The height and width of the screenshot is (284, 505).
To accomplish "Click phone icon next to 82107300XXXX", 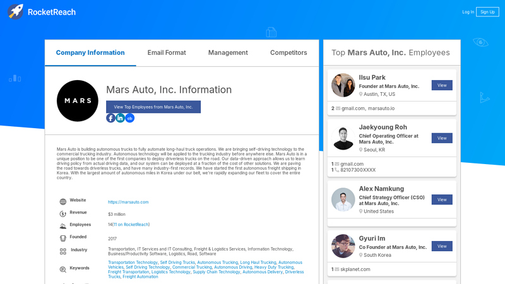I will click(x=336, y=170).
